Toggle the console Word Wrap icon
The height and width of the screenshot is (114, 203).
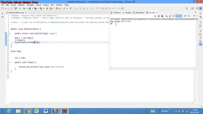click(x=174, y=16)
